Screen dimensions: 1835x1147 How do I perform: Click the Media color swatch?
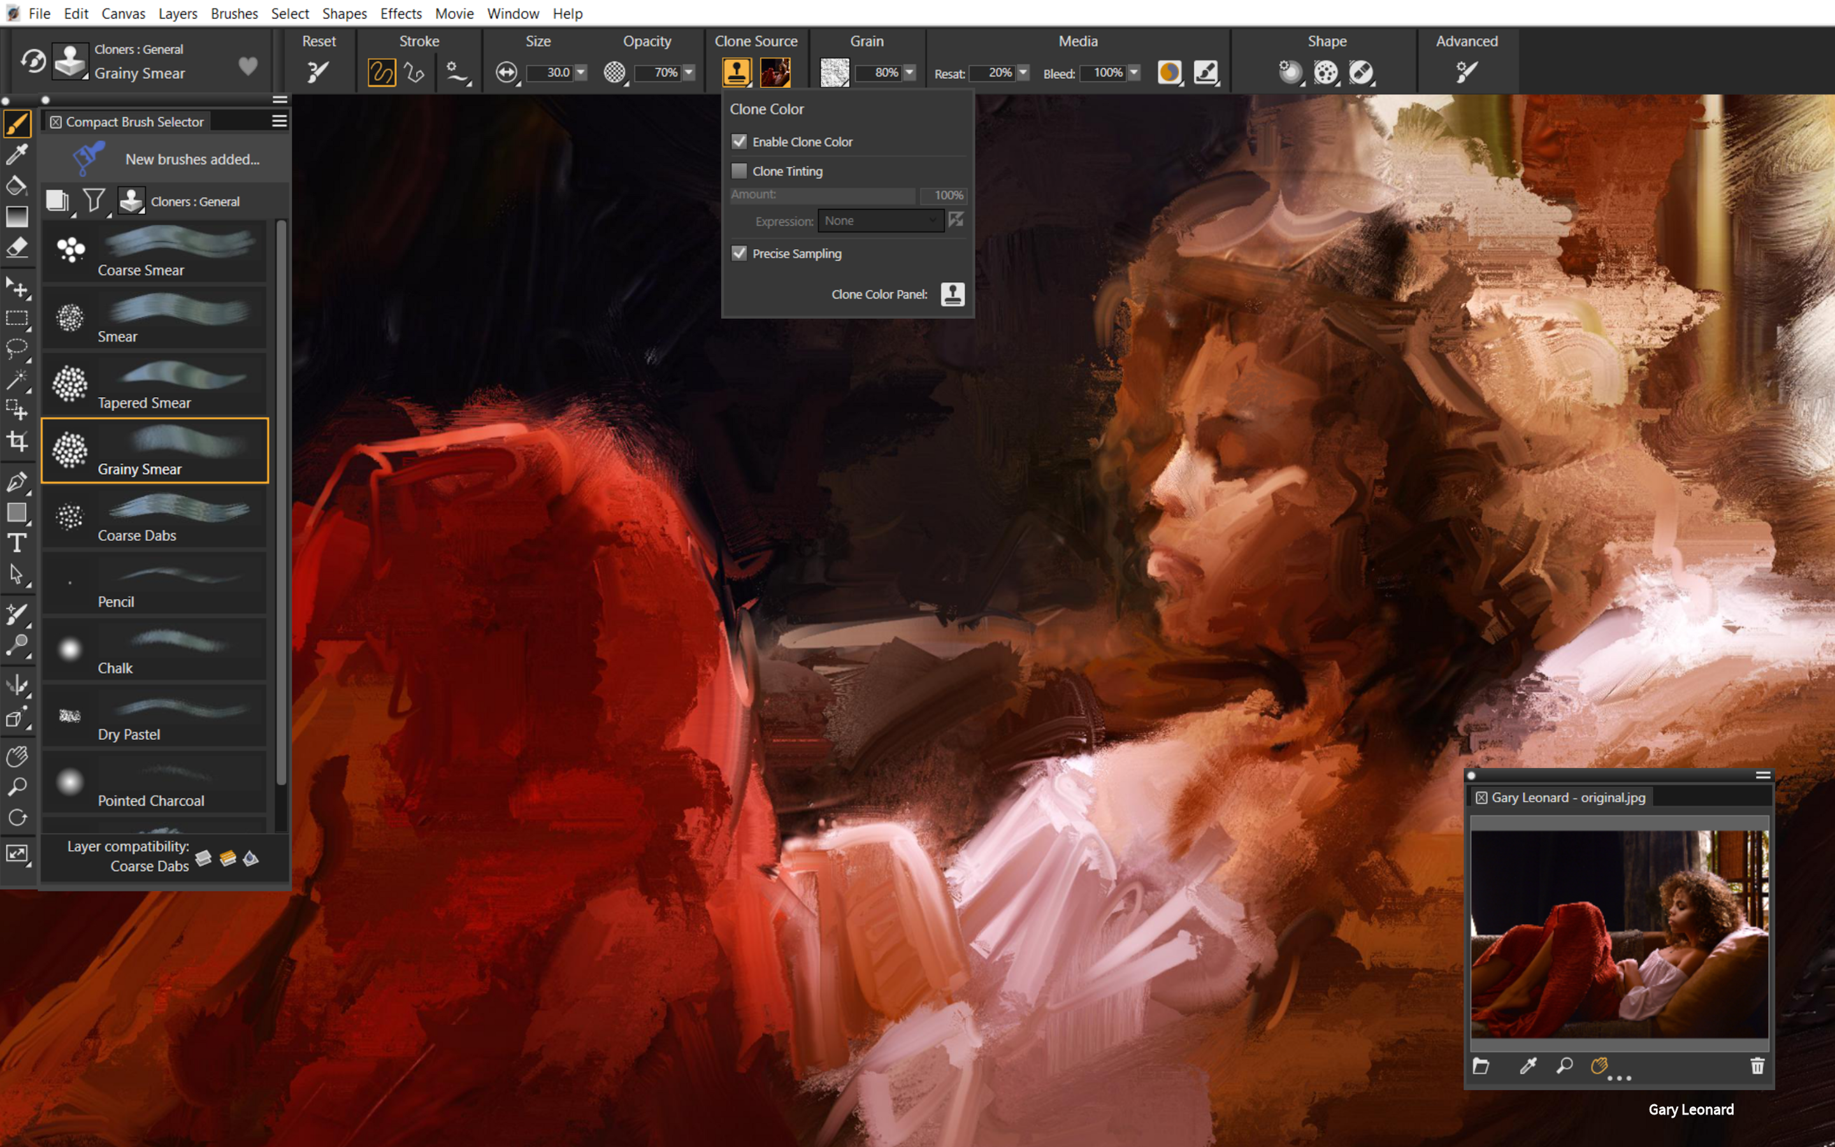[x=1169, y=72]
